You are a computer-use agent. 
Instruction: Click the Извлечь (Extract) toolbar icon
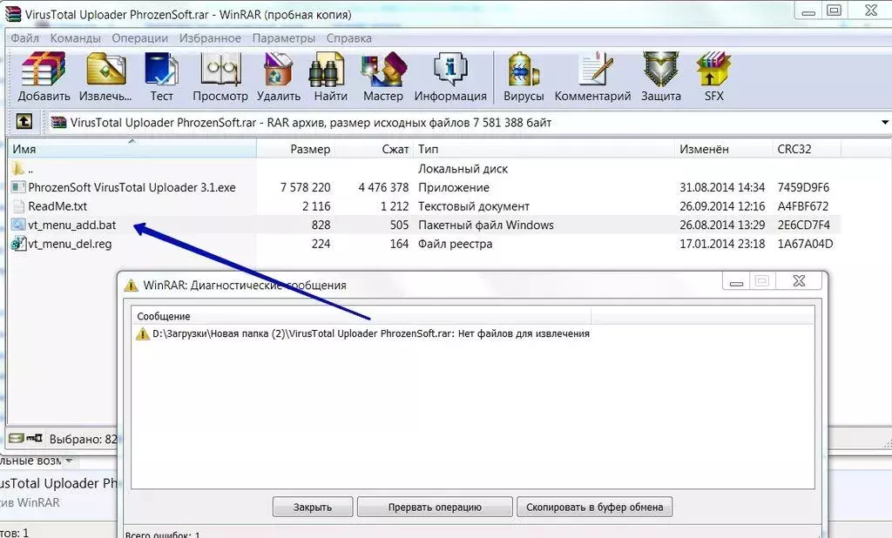tap(106, 70)
